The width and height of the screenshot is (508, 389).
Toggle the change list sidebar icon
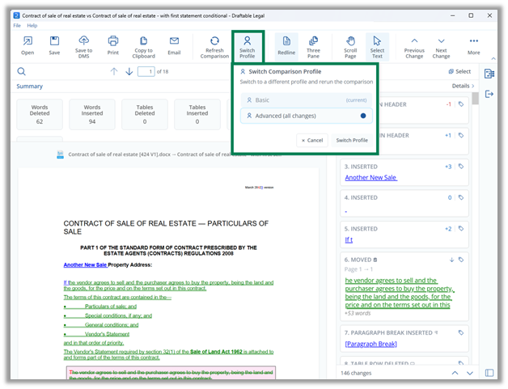pyautogui.click(x=489, y=74)
